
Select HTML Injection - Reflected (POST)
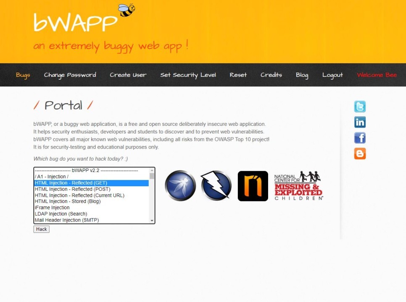pyautogui.click(x=91, y=189)
